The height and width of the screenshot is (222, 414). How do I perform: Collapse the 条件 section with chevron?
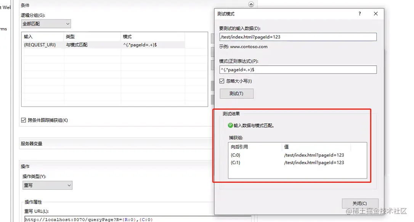click(251, 4)
